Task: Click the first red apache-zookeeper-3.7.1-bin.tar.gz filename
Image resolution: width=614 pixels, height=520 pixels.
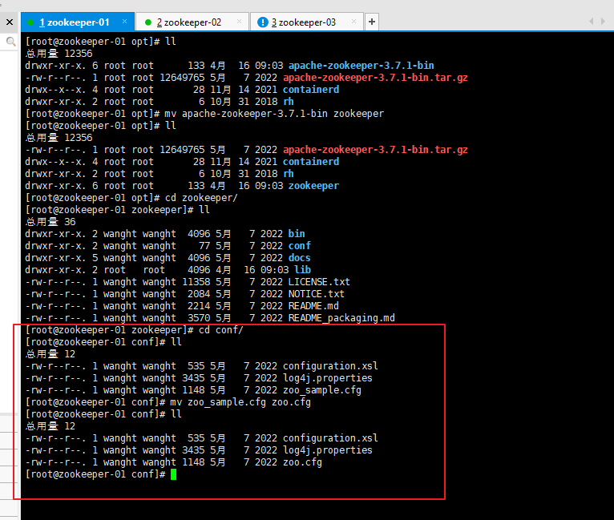Action: coord(375,78)
